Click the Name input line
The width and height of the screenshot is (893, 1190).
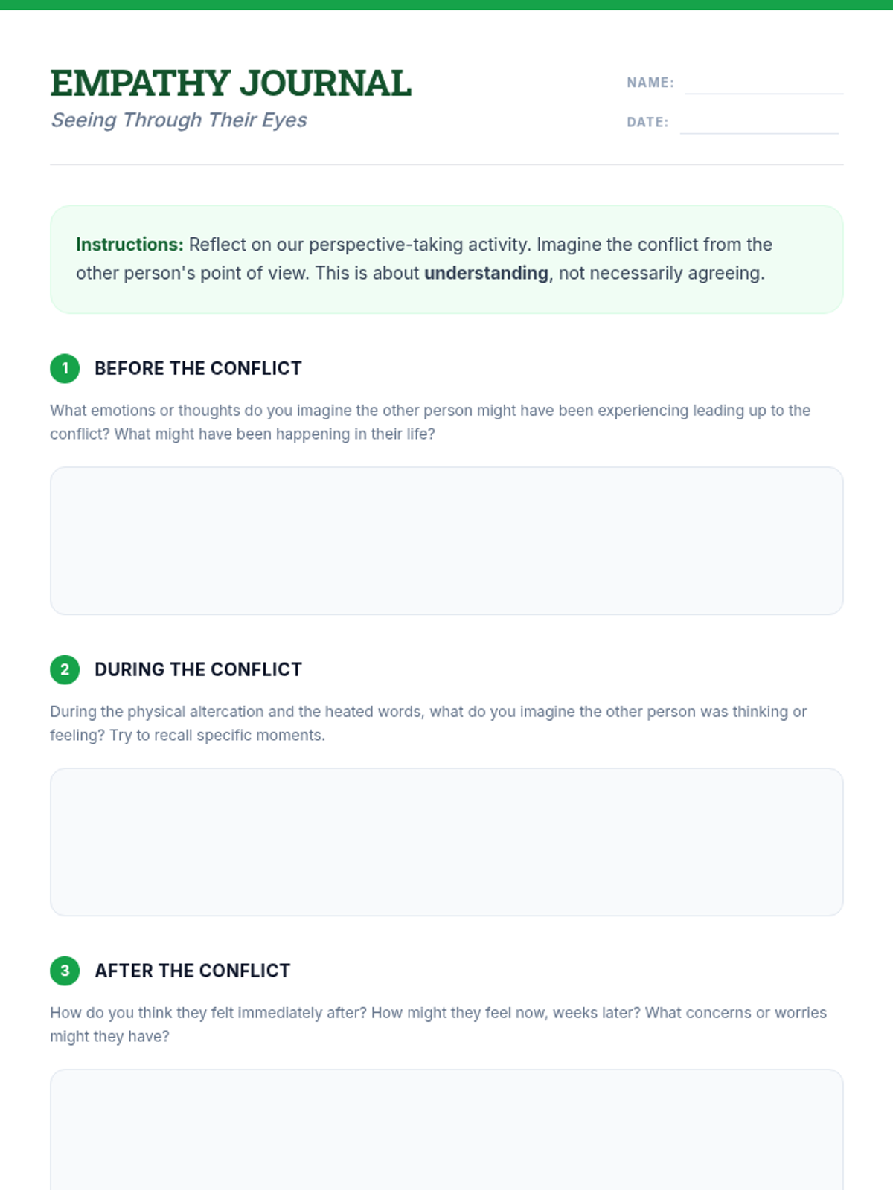pos(764,83)
